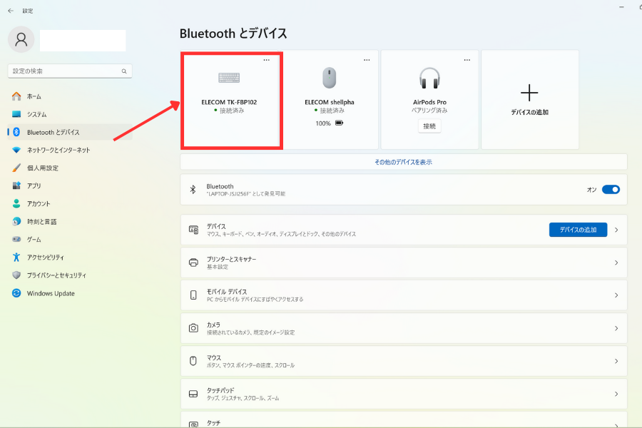
Task: Click the アカウント person icon
Action: coord(16,203)
